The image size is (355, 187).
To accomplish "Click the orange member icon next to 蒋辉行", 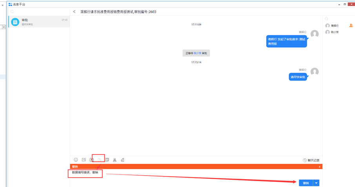I will point(351,26).
